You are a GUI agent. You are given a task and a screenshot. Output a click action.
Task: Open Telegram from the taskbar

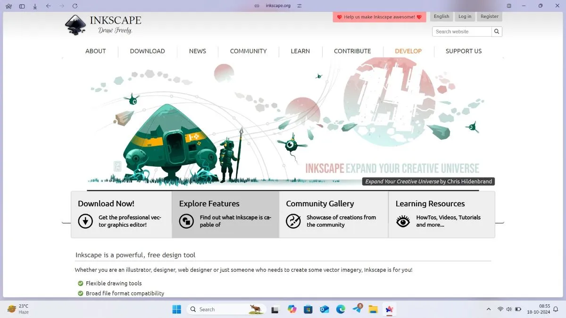point(357,309)
